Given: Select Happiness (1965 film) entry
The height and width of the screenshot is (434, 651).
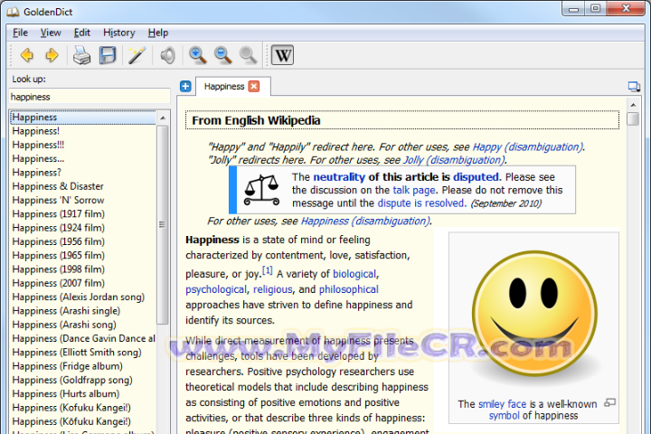Looking at the screenshot, I should tap(83, 255).
